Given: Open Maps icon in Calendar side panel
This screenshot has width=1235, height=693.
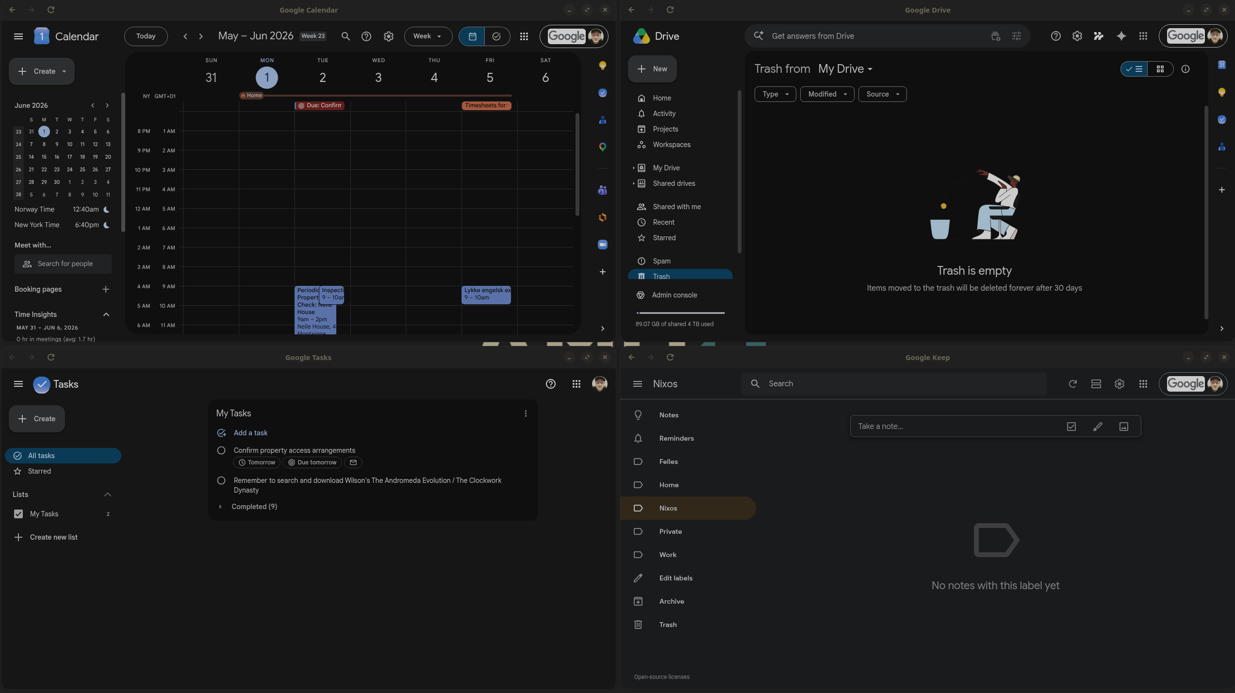Looking at the screenshot, I should click(x=603, y=147).
